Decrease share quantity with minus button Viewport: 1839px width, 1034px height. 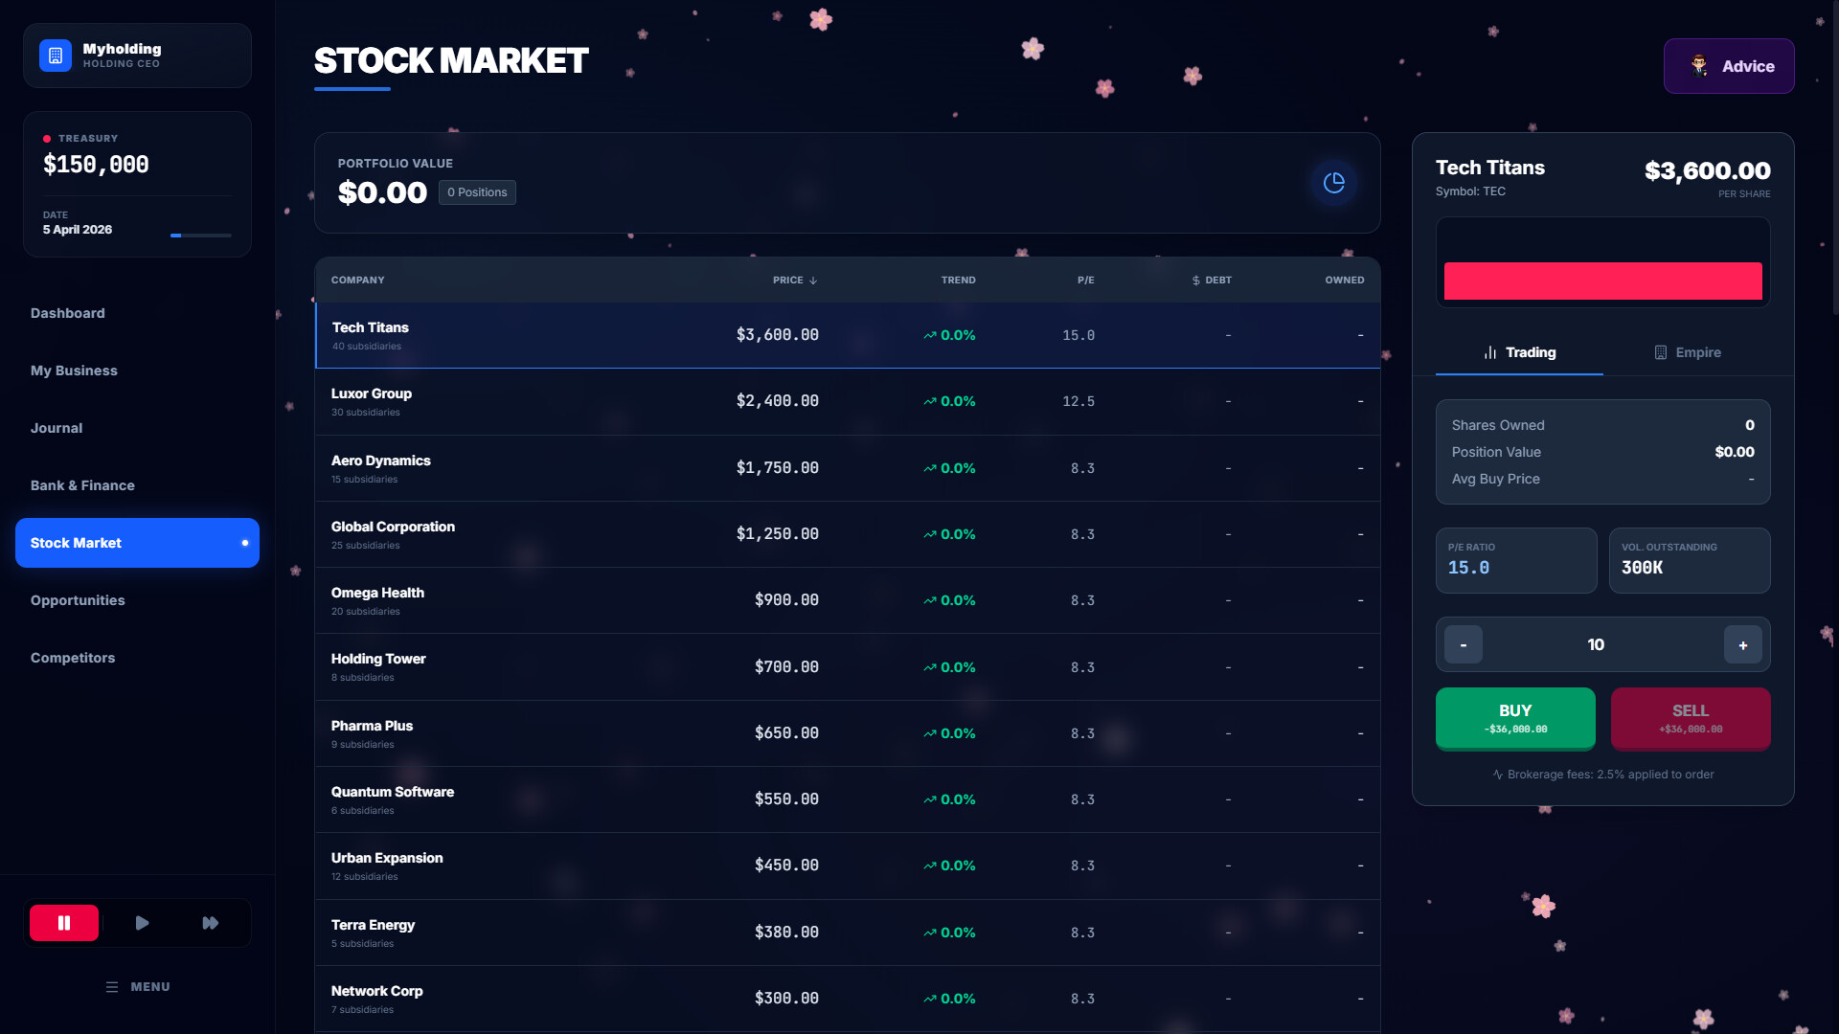pos(1463,645)
